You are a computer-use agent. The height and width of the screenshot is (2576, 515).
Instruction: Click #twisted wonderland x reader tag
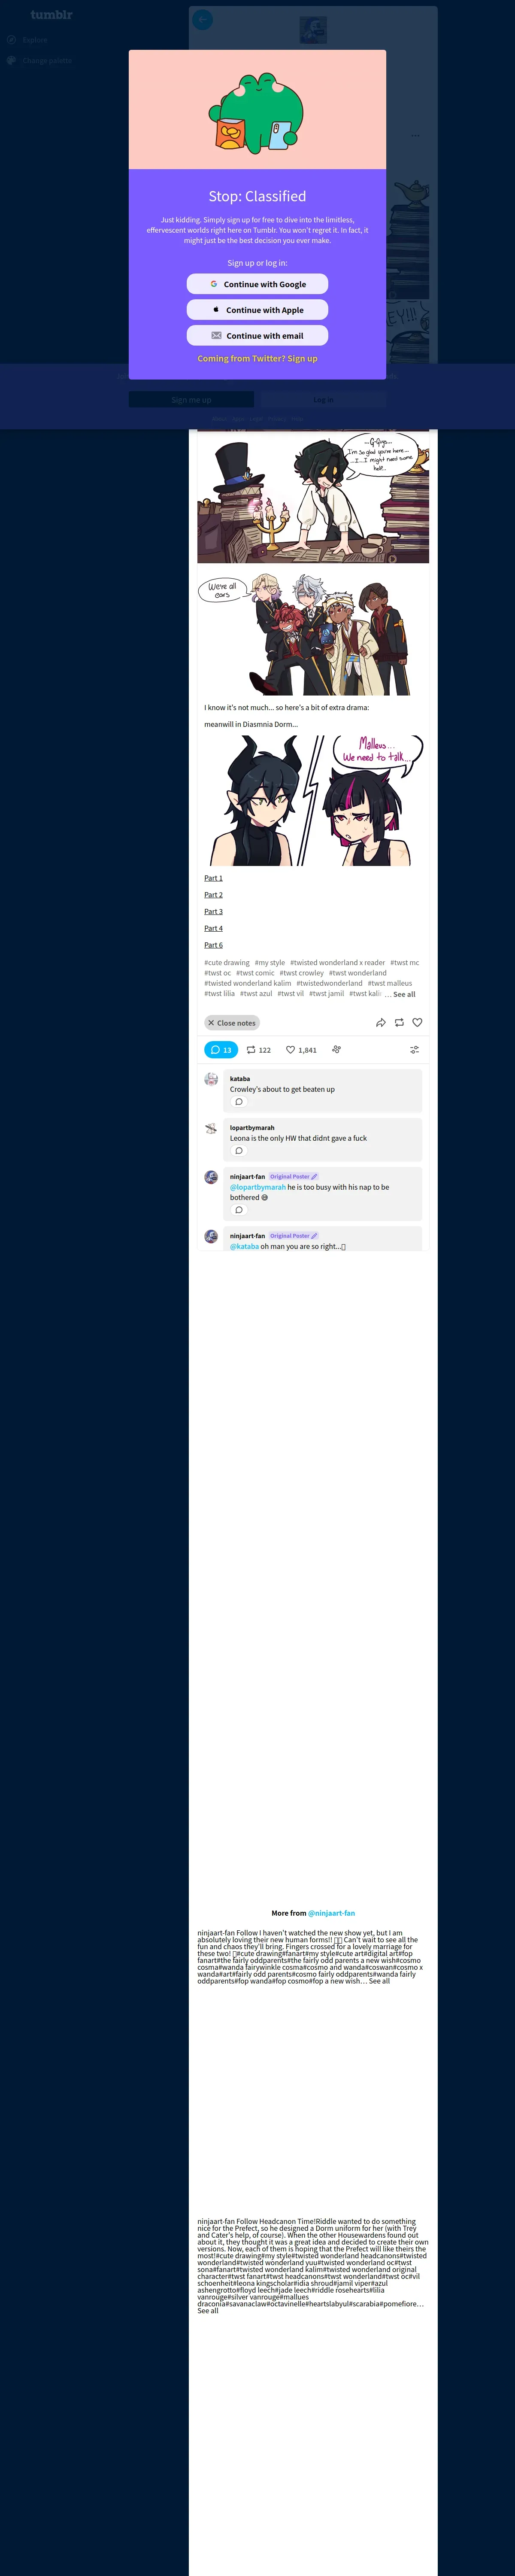coord(337,963)
